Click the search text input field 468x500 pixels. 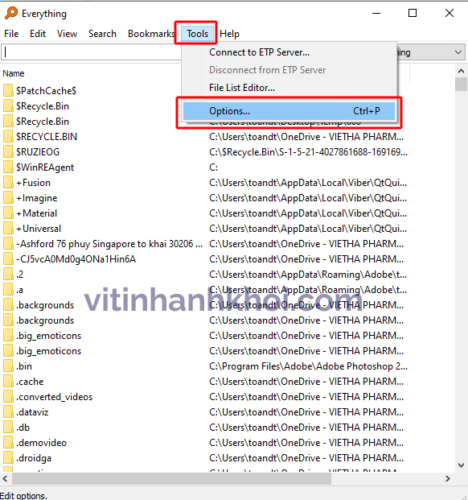click(x=92, y=52)
